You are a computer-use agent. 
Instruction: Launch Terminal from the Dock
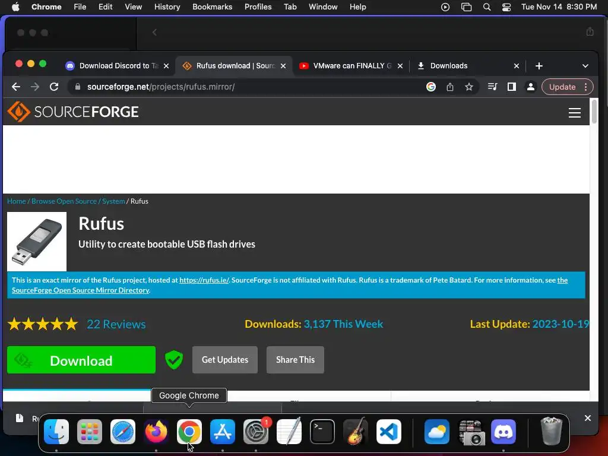tap(322, 432)
